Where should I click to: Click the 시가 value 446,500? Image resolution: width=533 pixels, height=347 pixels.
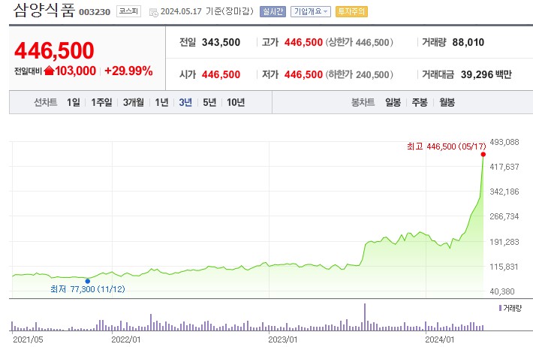pyautogui.click(x=221, y=74)
